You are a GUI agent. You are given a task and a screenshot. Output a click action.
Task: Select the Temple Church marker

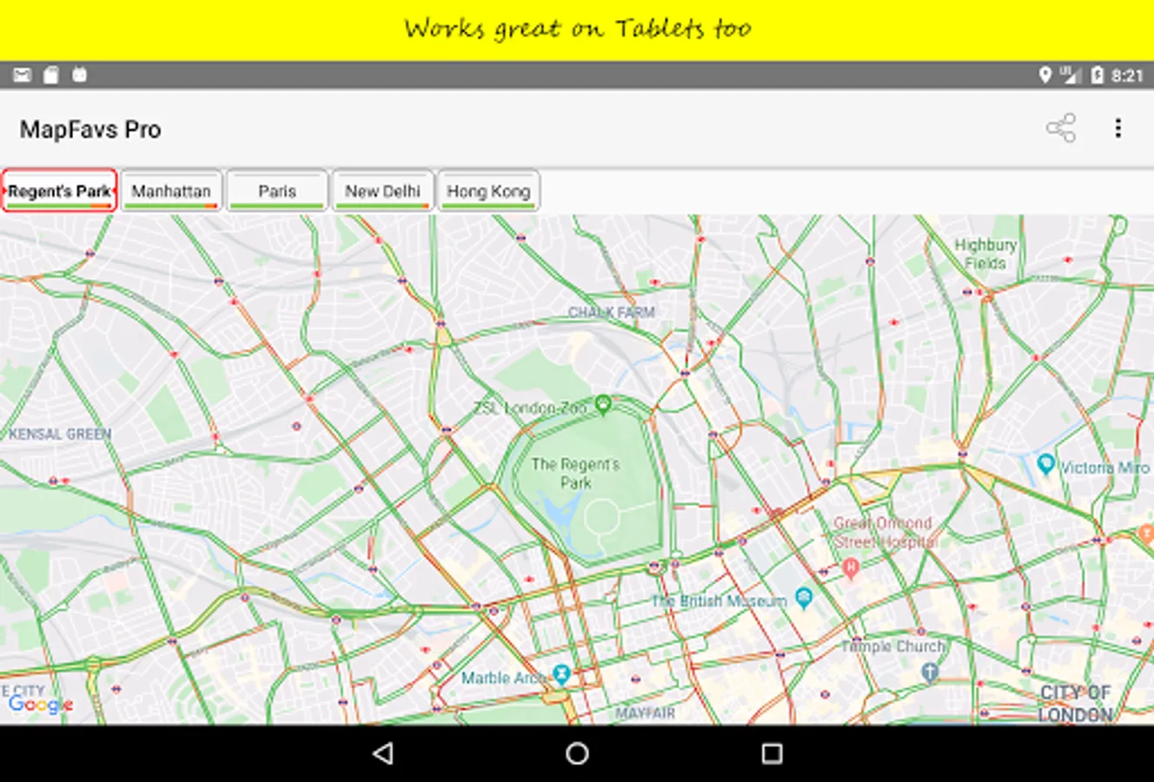931,672
